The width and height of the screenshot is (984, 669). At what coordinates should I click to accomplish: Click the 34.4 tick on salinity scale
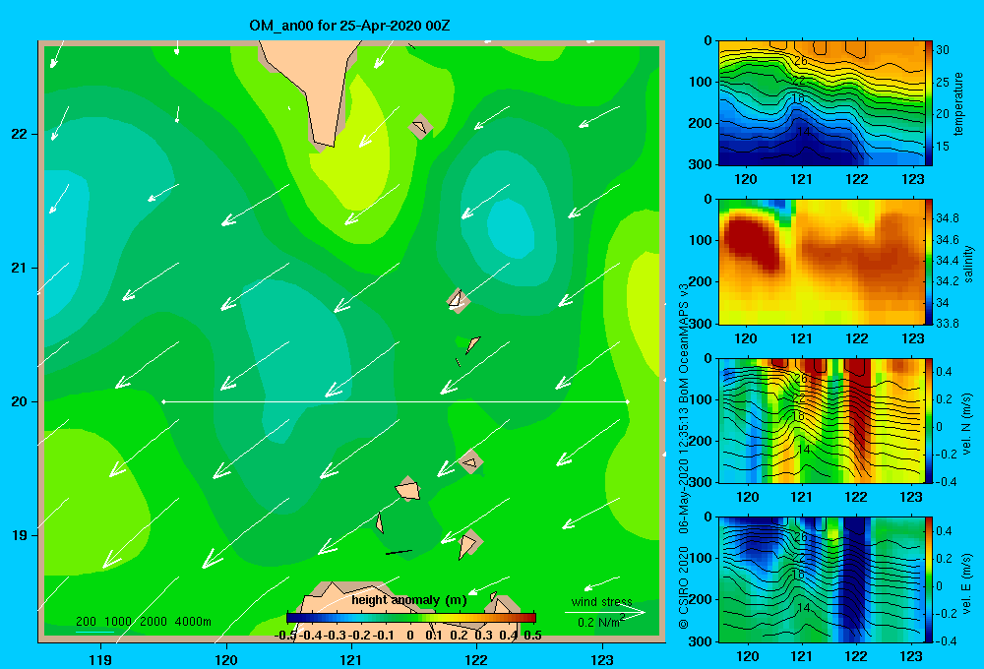(x=948, y=261)
